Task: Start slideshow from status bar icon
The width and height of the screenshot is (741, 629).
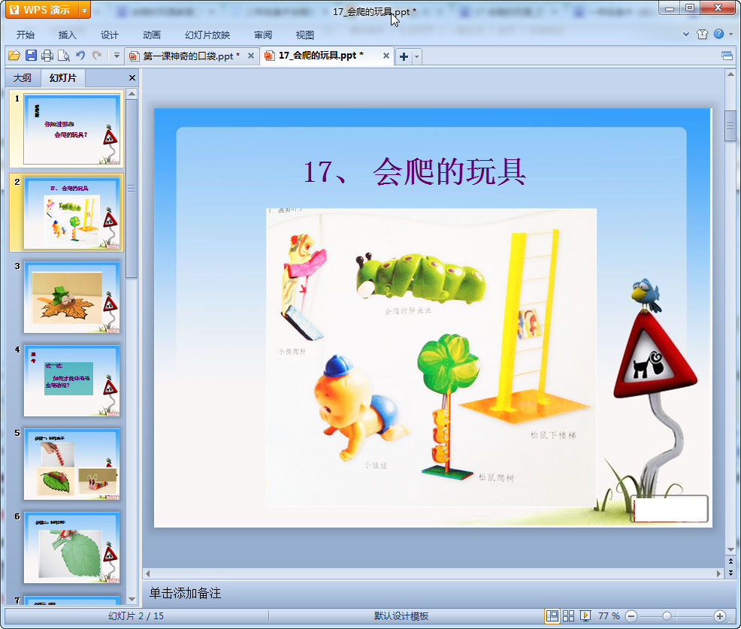Action: pos(585,615)
